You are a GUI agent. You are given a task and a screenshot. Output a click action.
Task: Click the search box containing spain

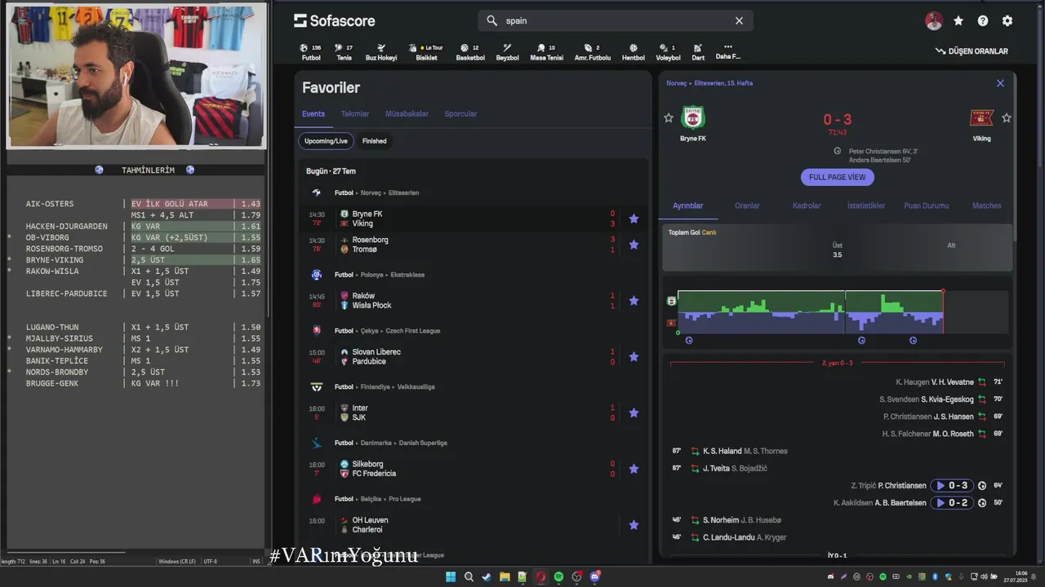point(616,21)
